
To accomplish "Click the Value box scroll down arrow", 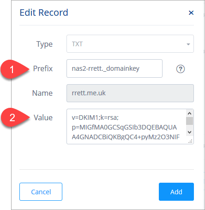I will pyautogui.click(x=189, y=132).
